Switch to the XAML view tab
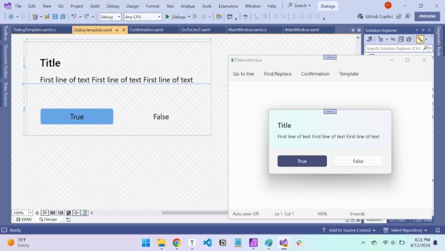Screen dimensions: 445x251 point(24,219)
